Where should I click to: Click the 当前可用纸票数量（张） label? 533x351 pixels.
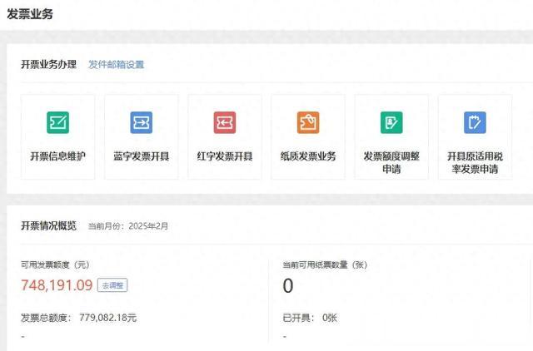tap(325, 264)
